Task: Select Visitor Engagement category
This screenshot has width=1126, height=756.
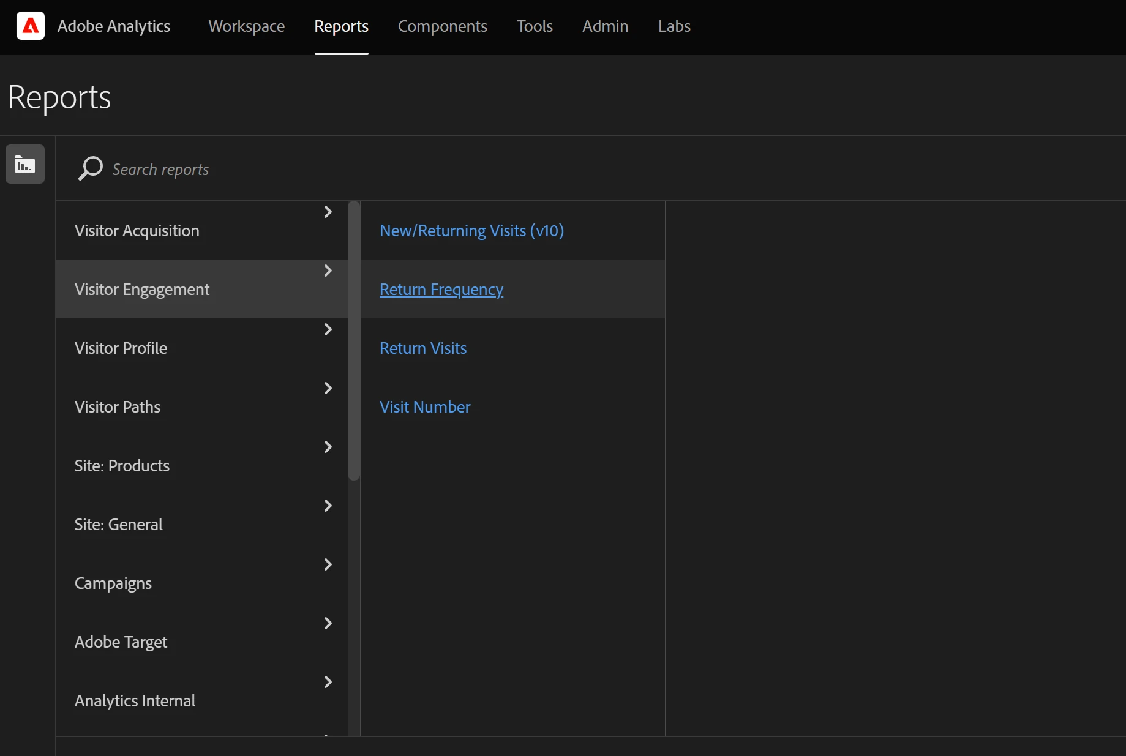Action: [x=202, y=289]
